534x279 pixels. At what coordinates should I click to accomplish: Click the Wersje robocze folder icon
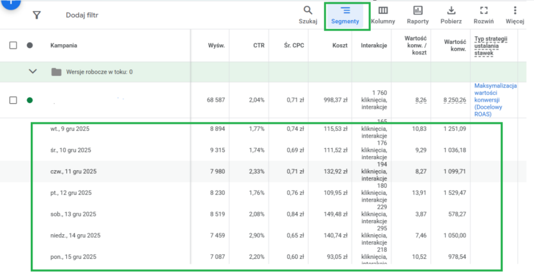click(x=56, y=72)
